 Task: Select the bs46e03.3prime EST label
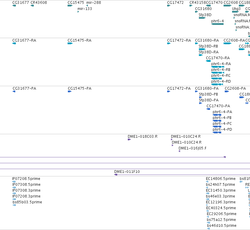(220, 196)
